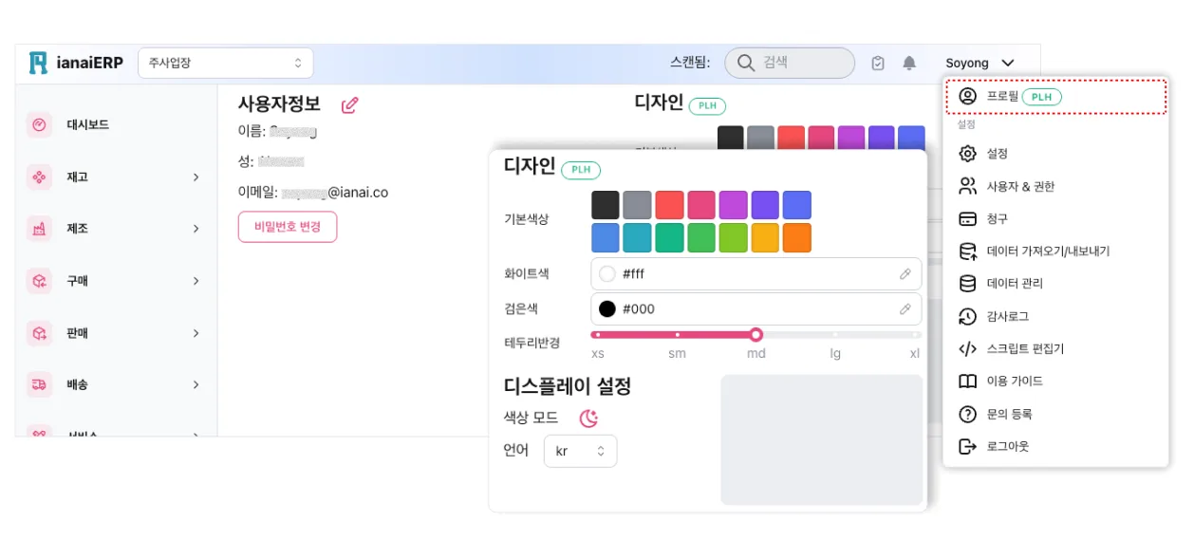The height and width of the screenshot is (559, 1194).
Task: Choose 로그아웃 from the user menu
Action: 1007,446
